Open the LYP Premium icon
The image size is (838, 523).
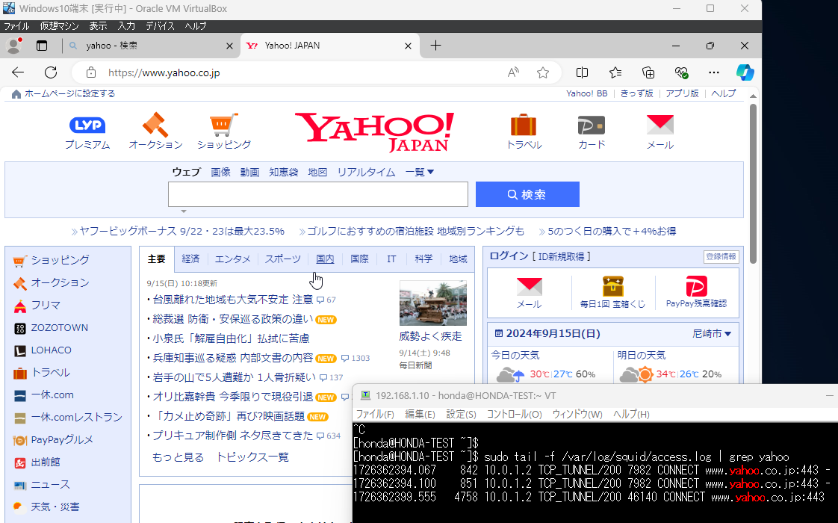coord(87,125)
